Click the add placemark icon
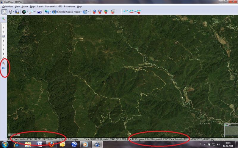The image size is (238, 148). click(94, 12)
